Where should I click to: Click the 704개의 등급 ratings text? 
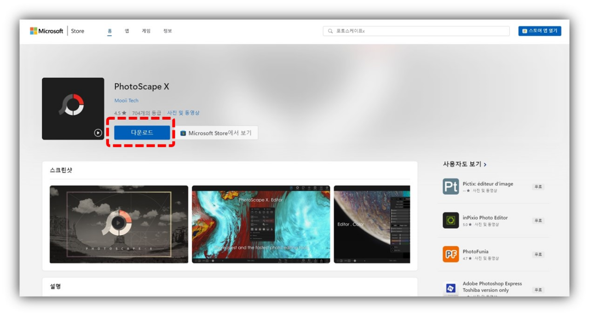(147, 113)
